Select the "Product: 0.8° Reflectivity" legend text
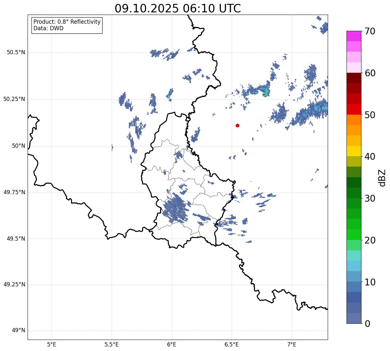 pos(67,22)
